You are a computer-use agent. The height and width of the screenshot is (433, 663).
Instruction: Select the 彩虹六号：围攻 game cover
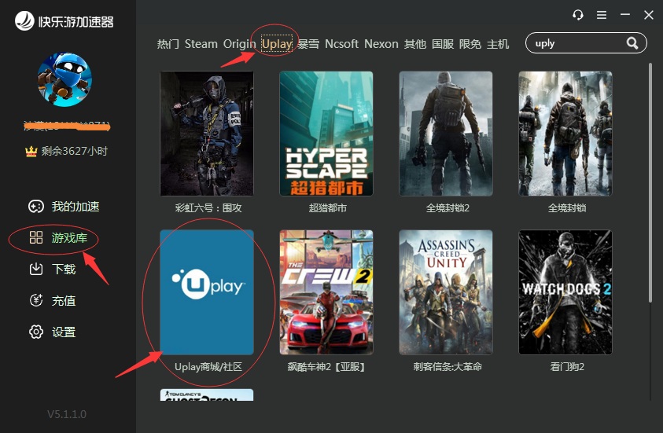coord(207,134)
